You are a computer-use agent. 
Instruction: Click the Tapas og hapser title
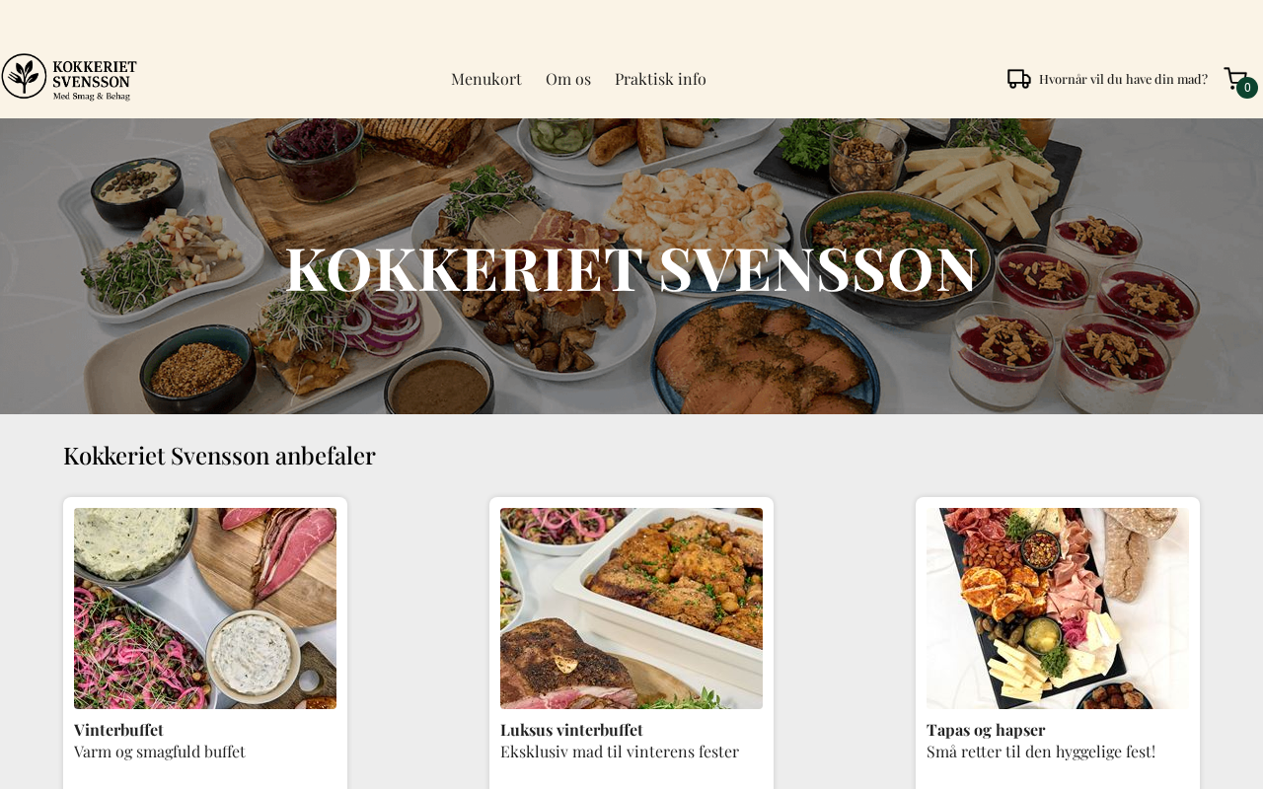coord(986,730)
